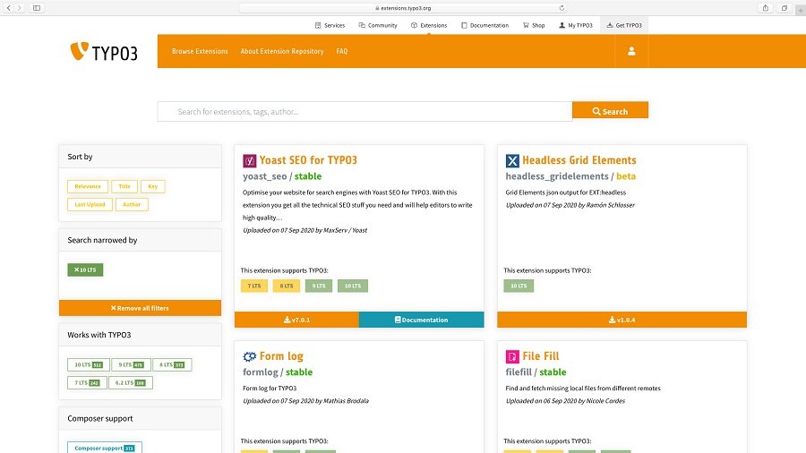Filter by 6.2 LTS version
This screenshot has width=806, height=453.
click(x=131, y=382)
